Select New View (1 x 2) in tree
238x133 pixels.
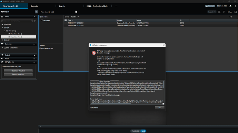pos(19,37)
